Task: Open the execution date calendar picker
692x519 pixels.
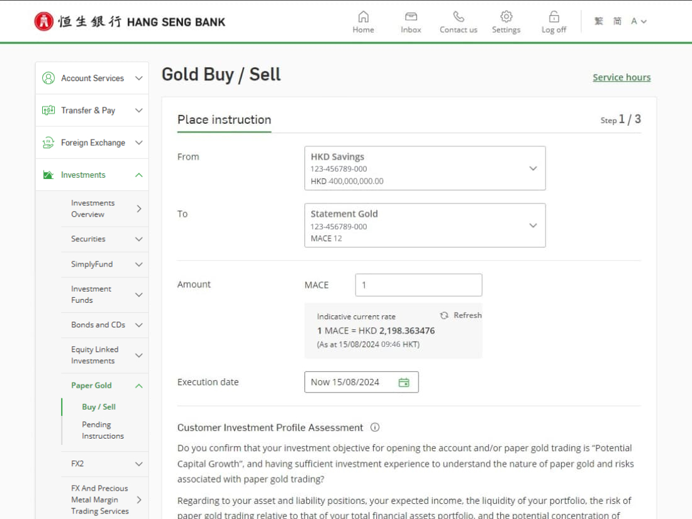Action: [x=405, y=381]
